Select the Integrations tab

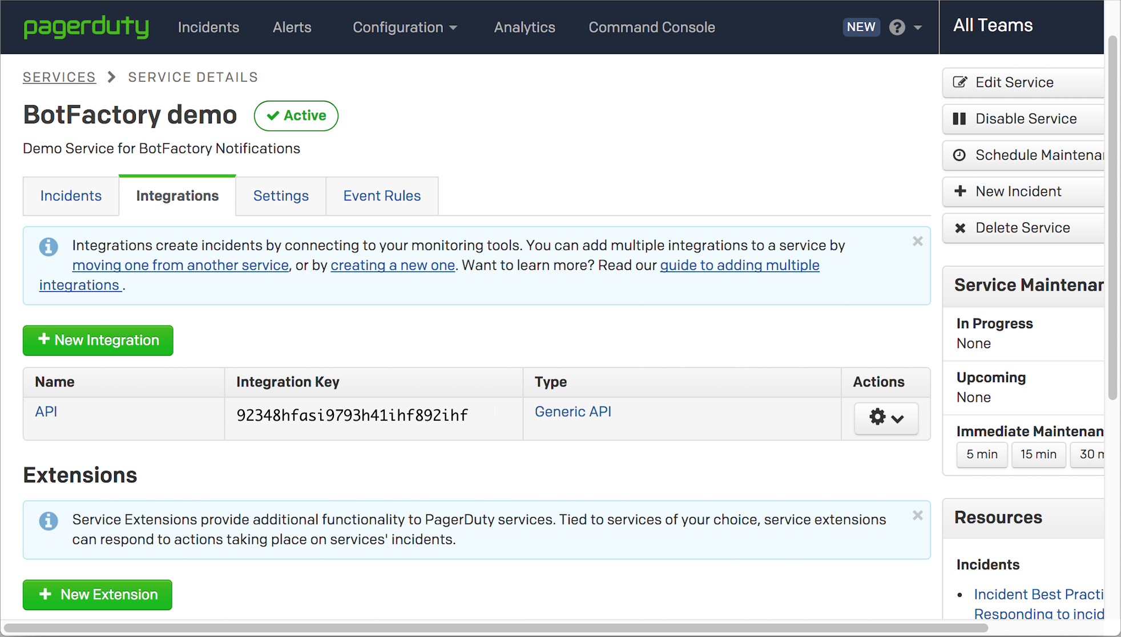pyautogui.click(x=177, y=196)
